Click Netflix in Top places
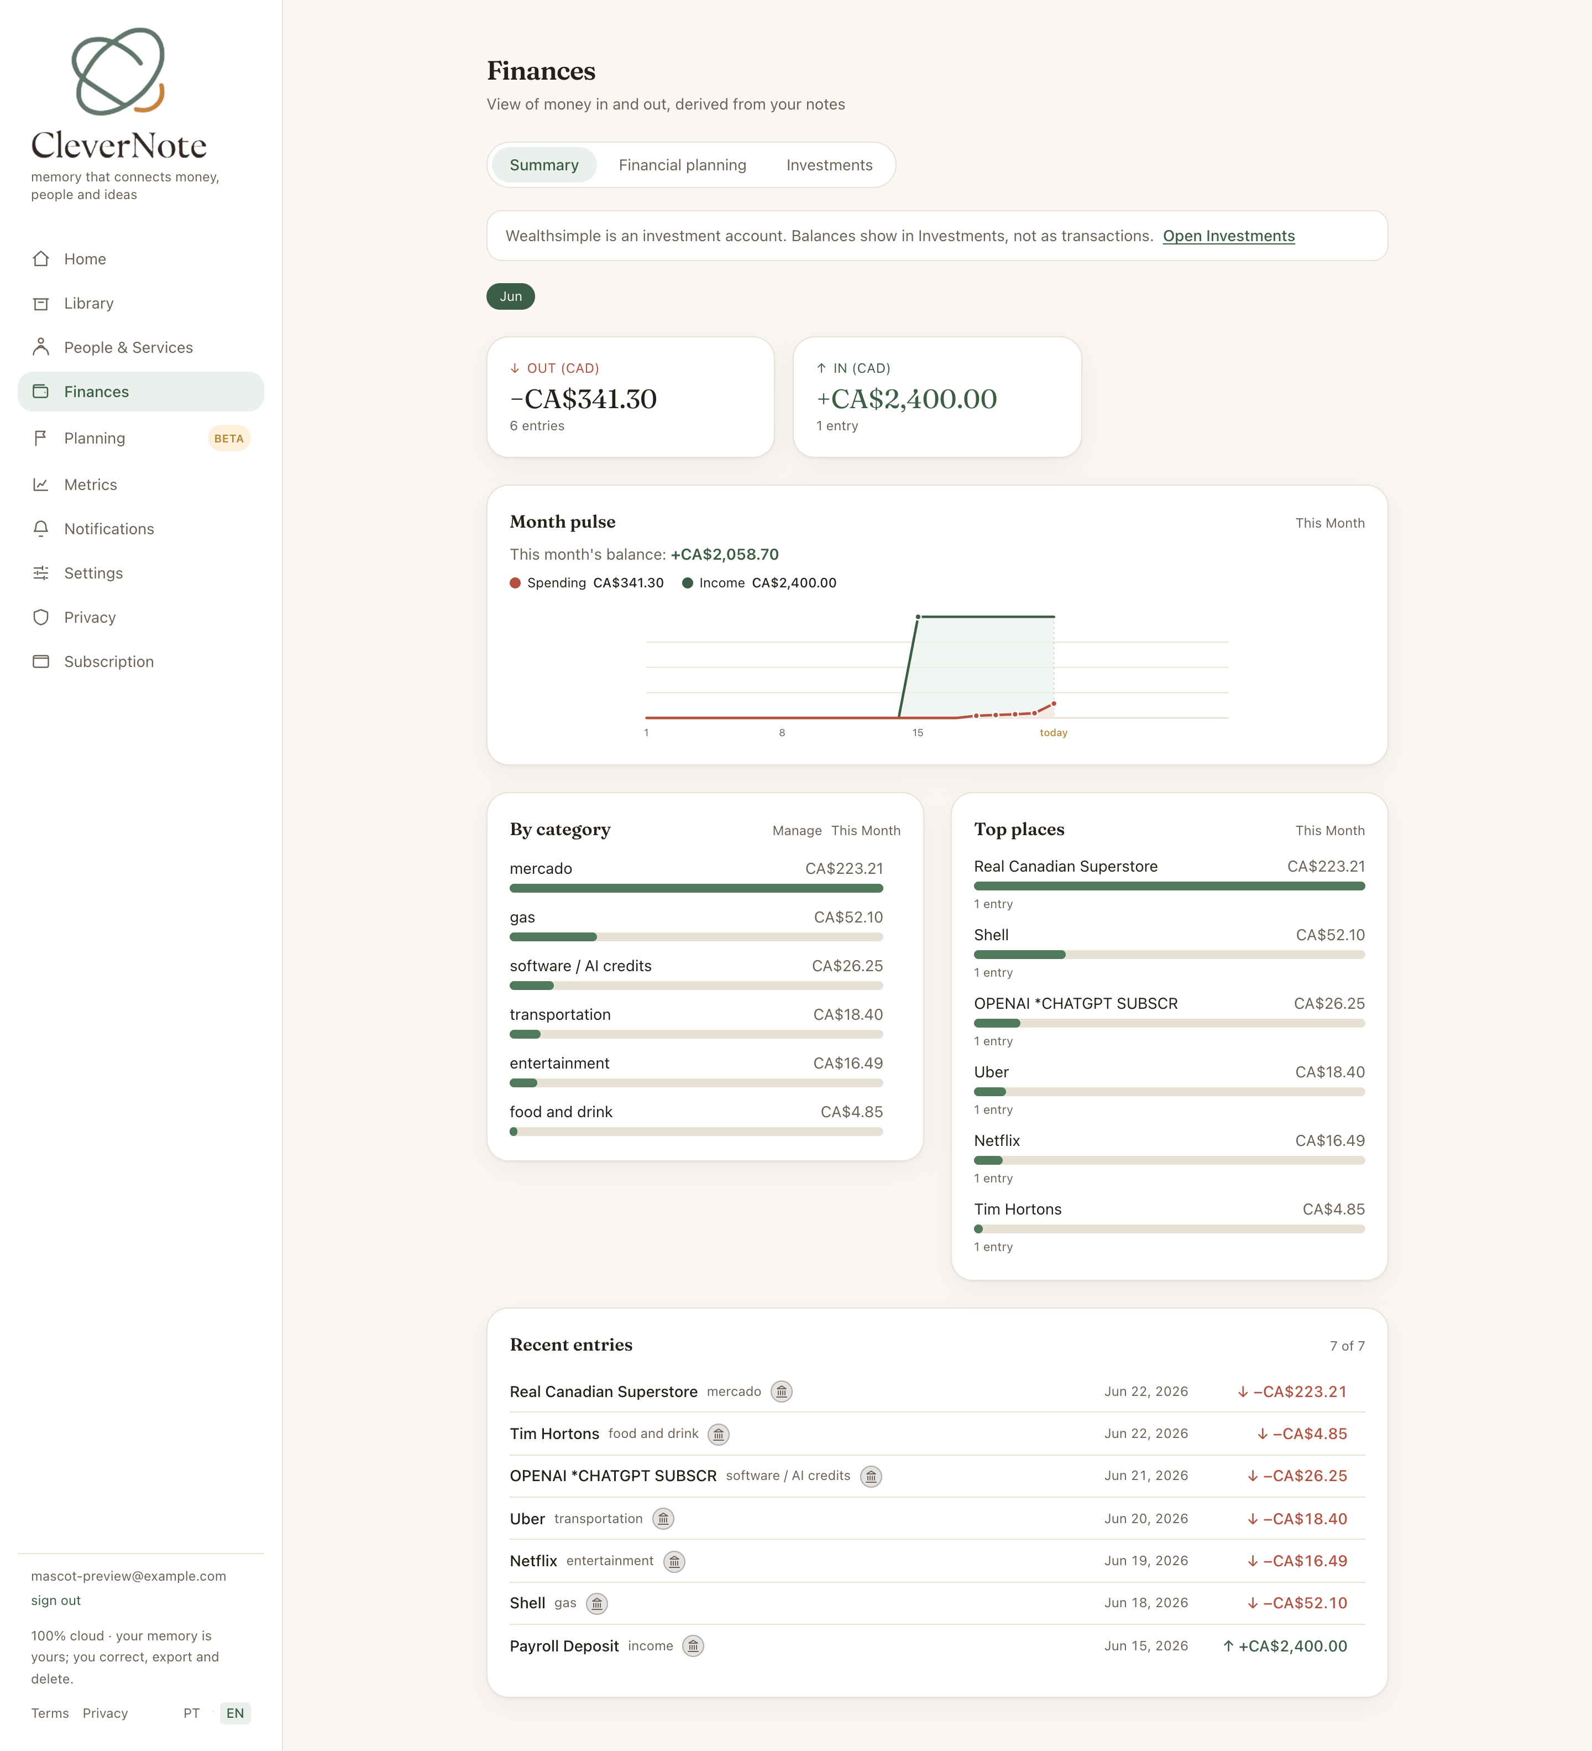The width and height of the screenshot is (1592, 1751). pyautogui.click(x=997, y=1142)
